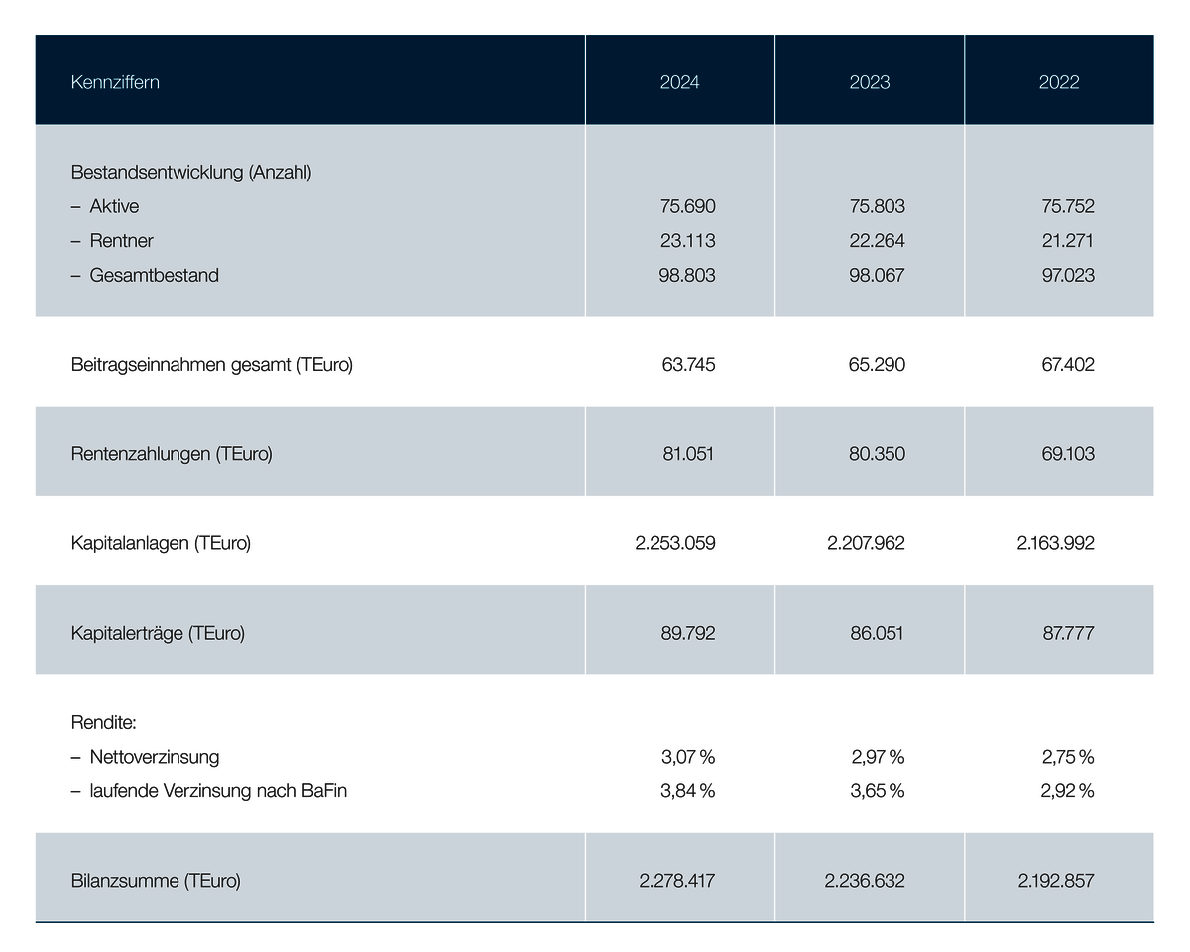Select laufende Verzinsung value 3,84 %
Image resolution: width=1190 pixels, height=952 pixels.
click(687, 791)
